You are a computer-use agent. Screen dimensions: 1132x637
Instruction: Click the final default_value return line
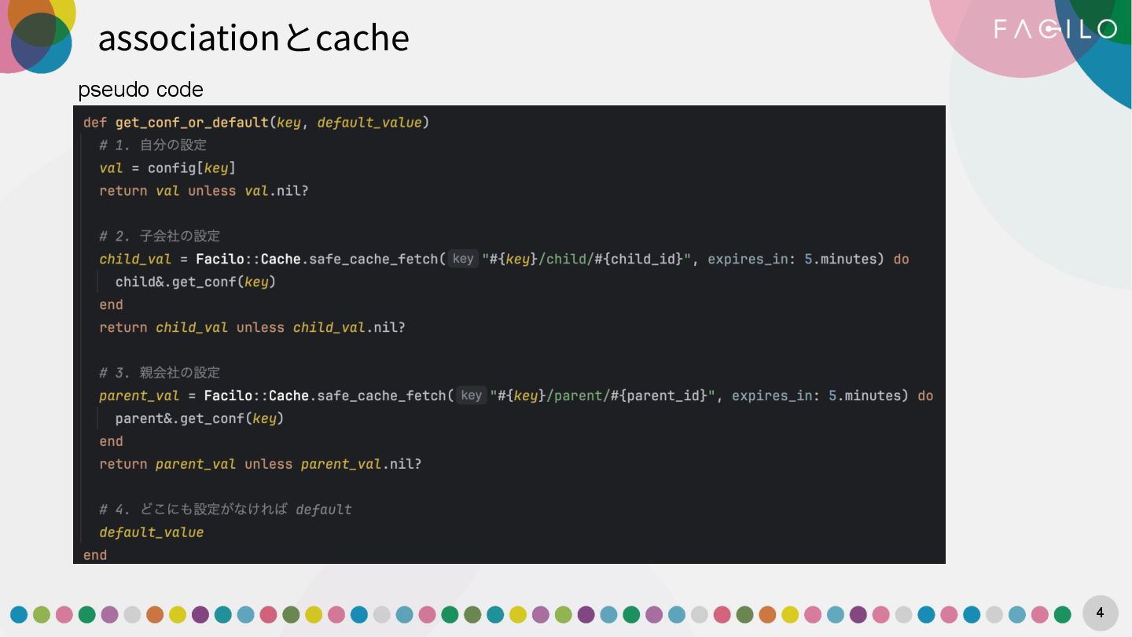pos(152,532)
